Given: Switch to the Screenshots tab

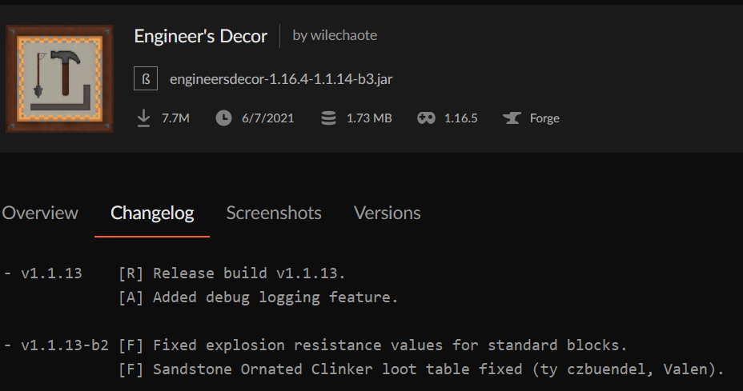Looking at the screenshot, I should pyautogui.click(x=274, y=213).
